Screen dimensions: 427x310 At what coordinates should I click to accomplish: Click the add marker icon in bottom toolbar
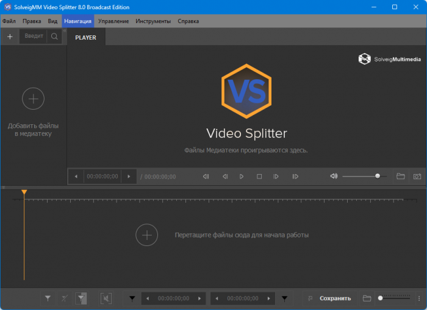[48, 298]
